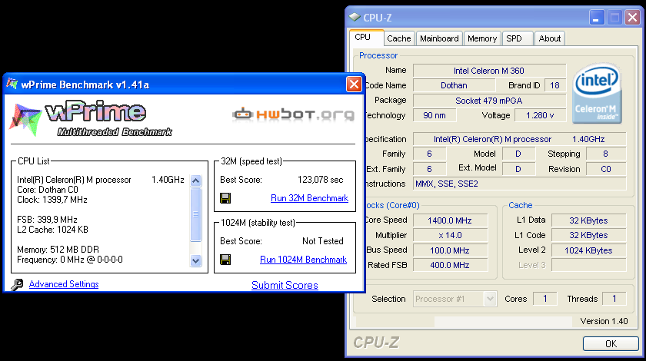Click 'Frequency: 0 MHz @ 0-0-0-0' line
The height and width of the screenshot is (361, 646).
point(70,260)
